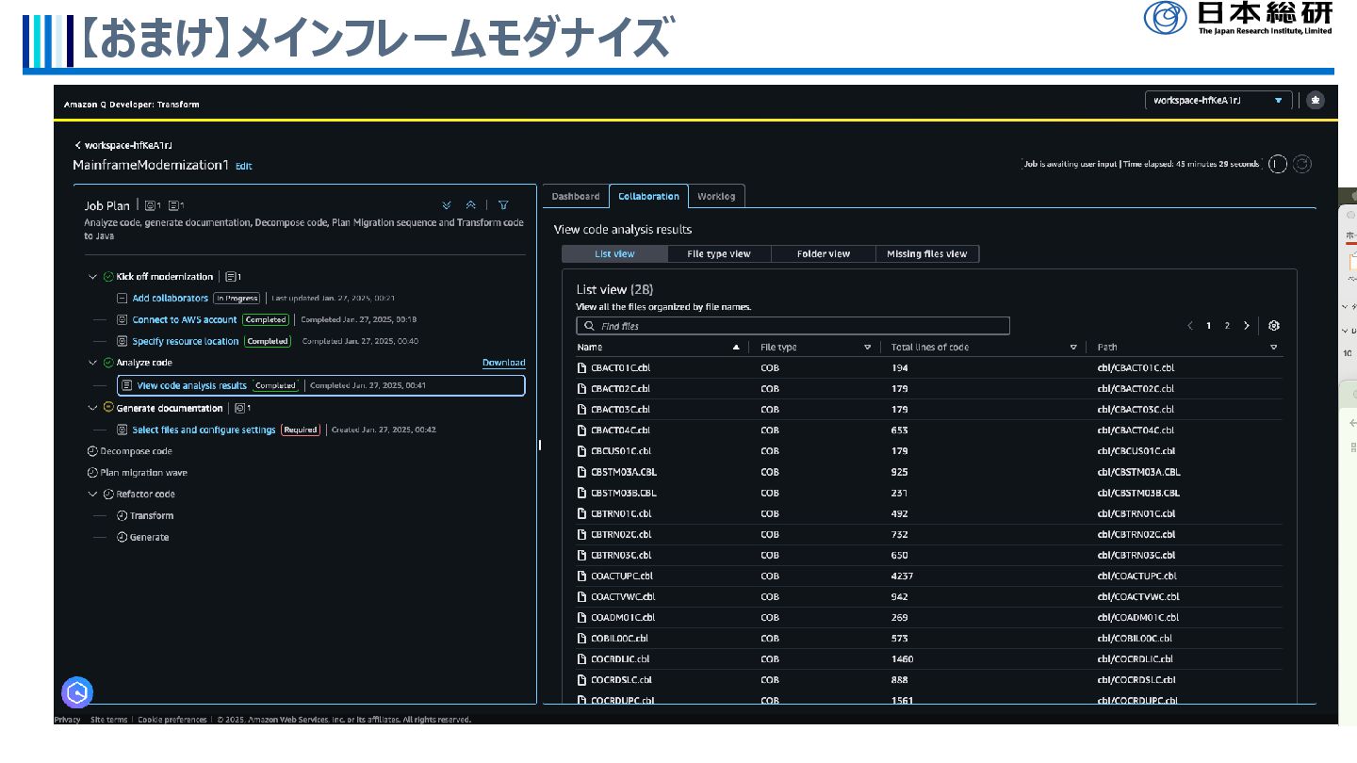Open Connect to AWS account step
Screen dimensions: 1357x763
tap(185, 320)
